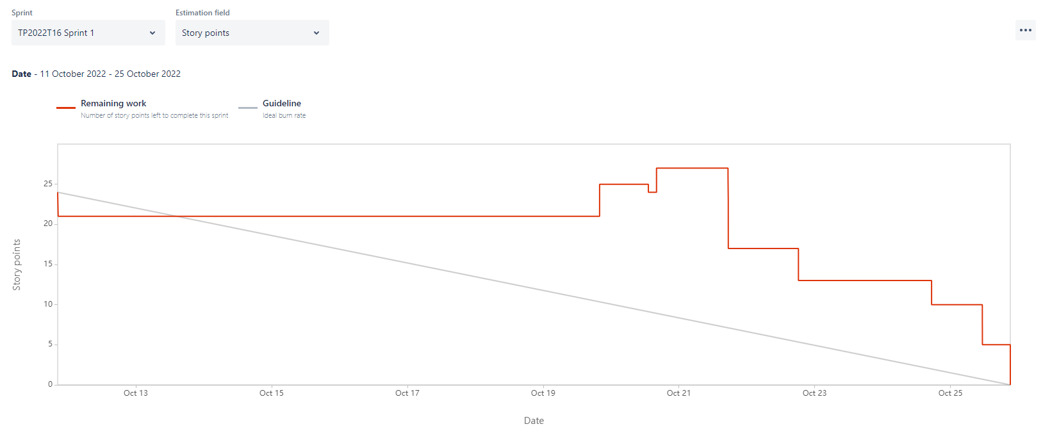Open the more options (ellipsis) menu

pyautogui.click(x=1025, y=29)
